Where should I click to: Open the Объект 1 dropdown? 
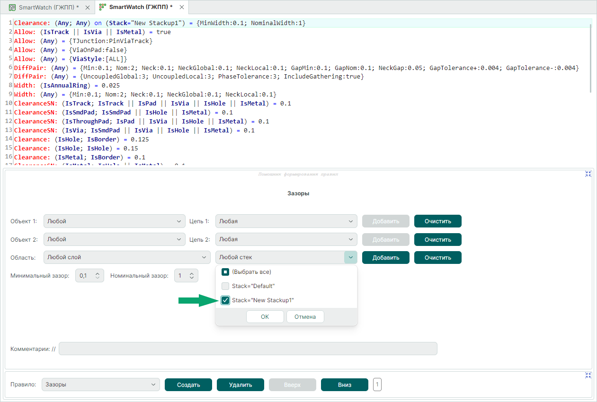click(114, 221)
